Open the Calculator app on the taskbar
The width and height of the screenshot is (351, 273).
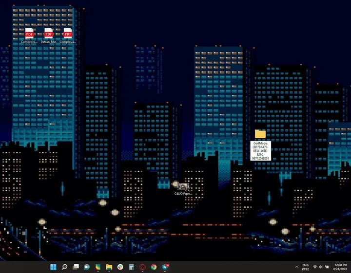(x=132, y=267)
